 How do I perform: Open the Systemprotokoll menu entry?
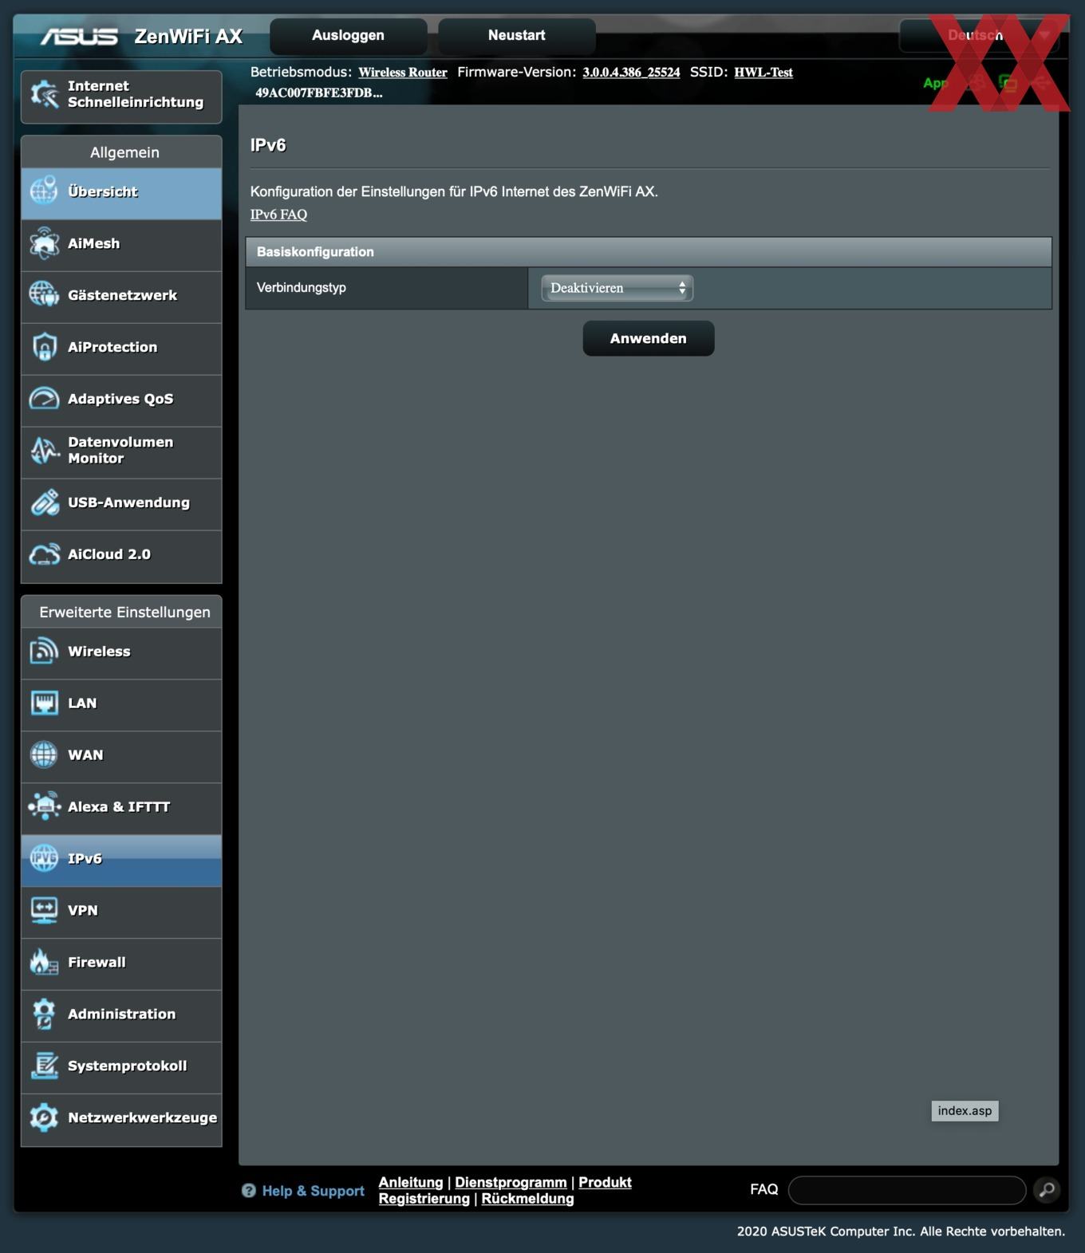pos(121,1068)
